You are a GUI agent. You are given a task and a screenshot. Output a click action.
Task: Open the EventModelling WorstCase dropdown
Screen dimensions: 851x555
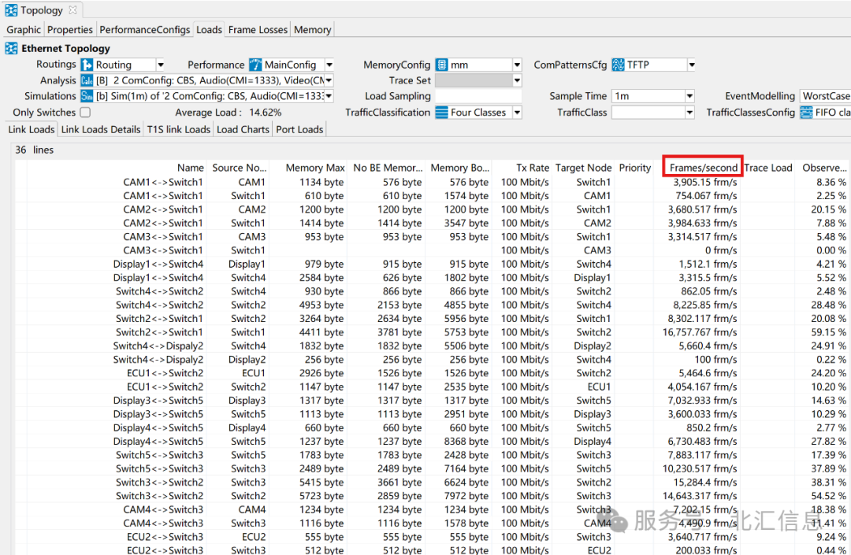coord(825,96)
